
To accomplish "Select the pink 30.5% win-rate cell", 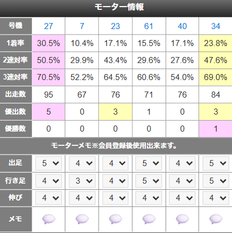I will [49, 43].
